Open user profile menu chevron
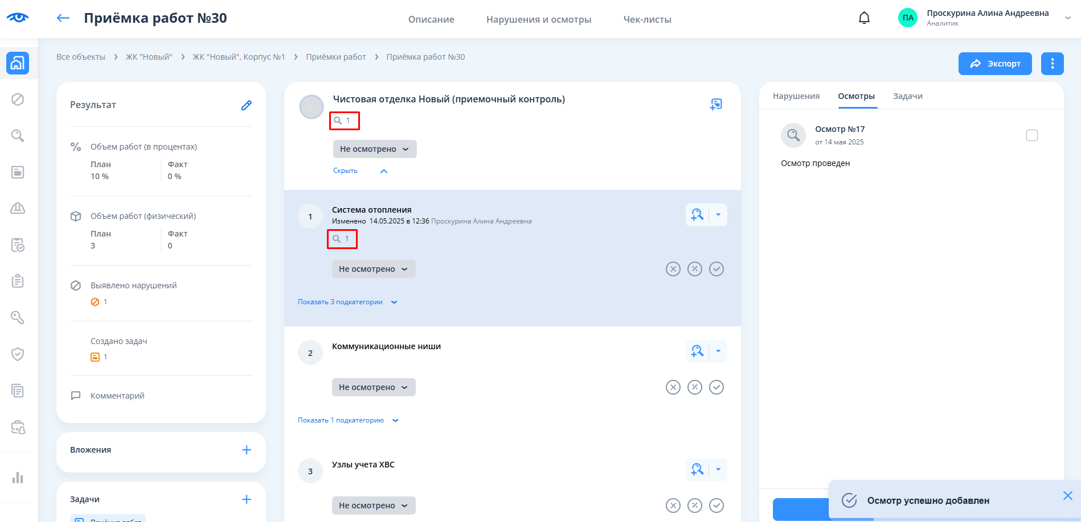The image size is (1081, 522). point(1067,18)
